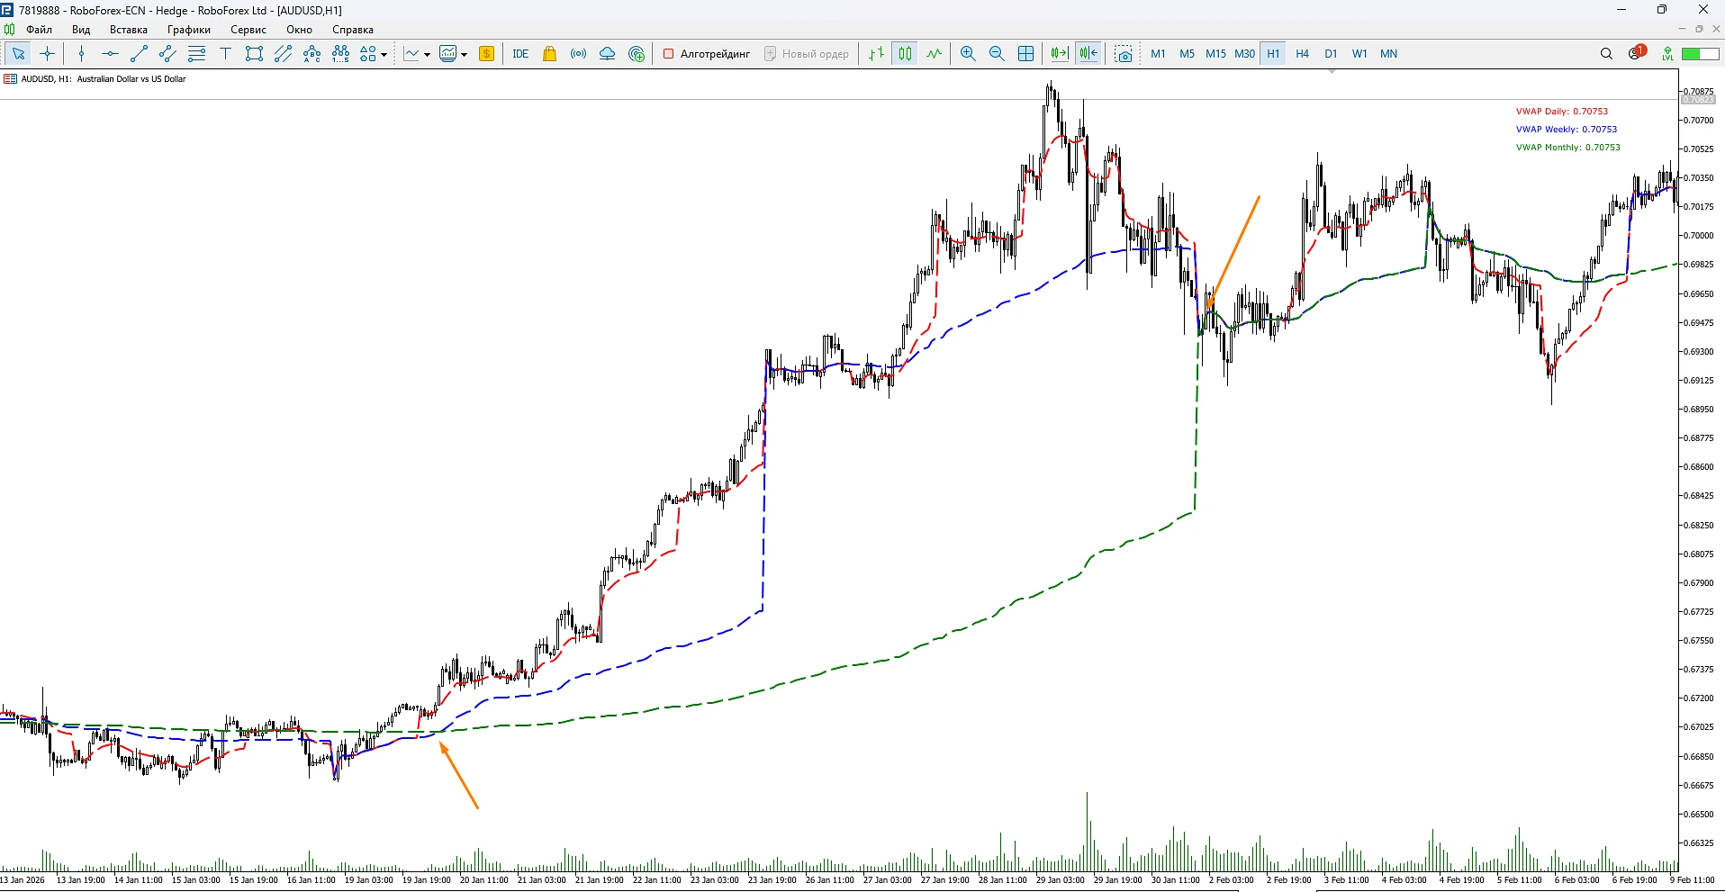
Task: Open the Графики menu
Action: pyautogui.click(x=188, y=30)
